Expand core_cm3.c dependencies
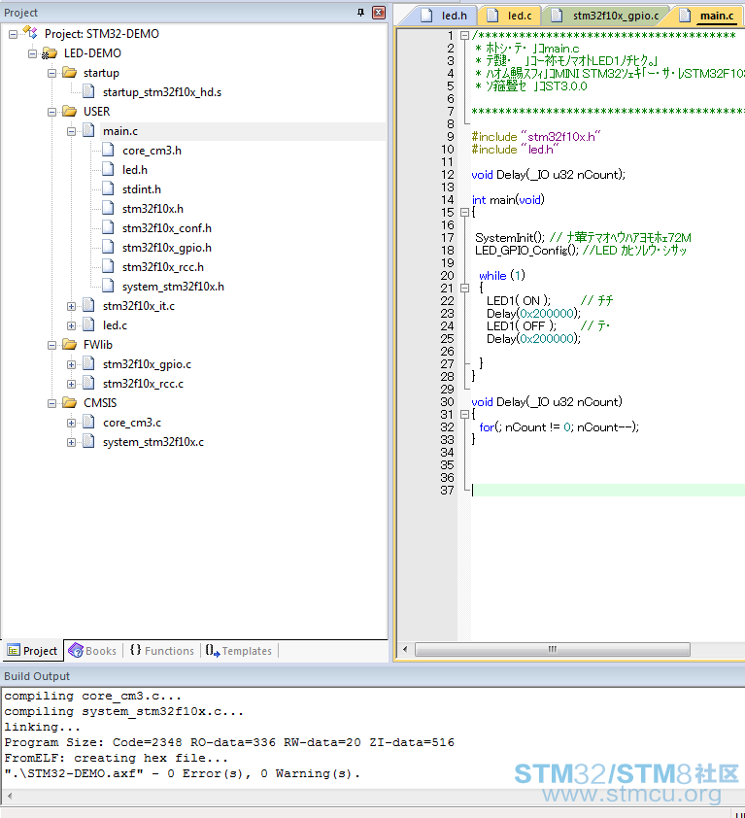 pyautogui.click(x=72, y=423)
